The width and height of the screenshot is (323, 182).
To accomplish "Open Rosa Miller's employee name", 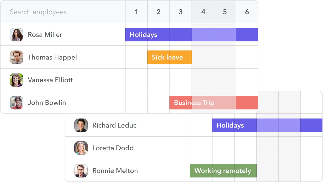I will (x=44, y=34).
